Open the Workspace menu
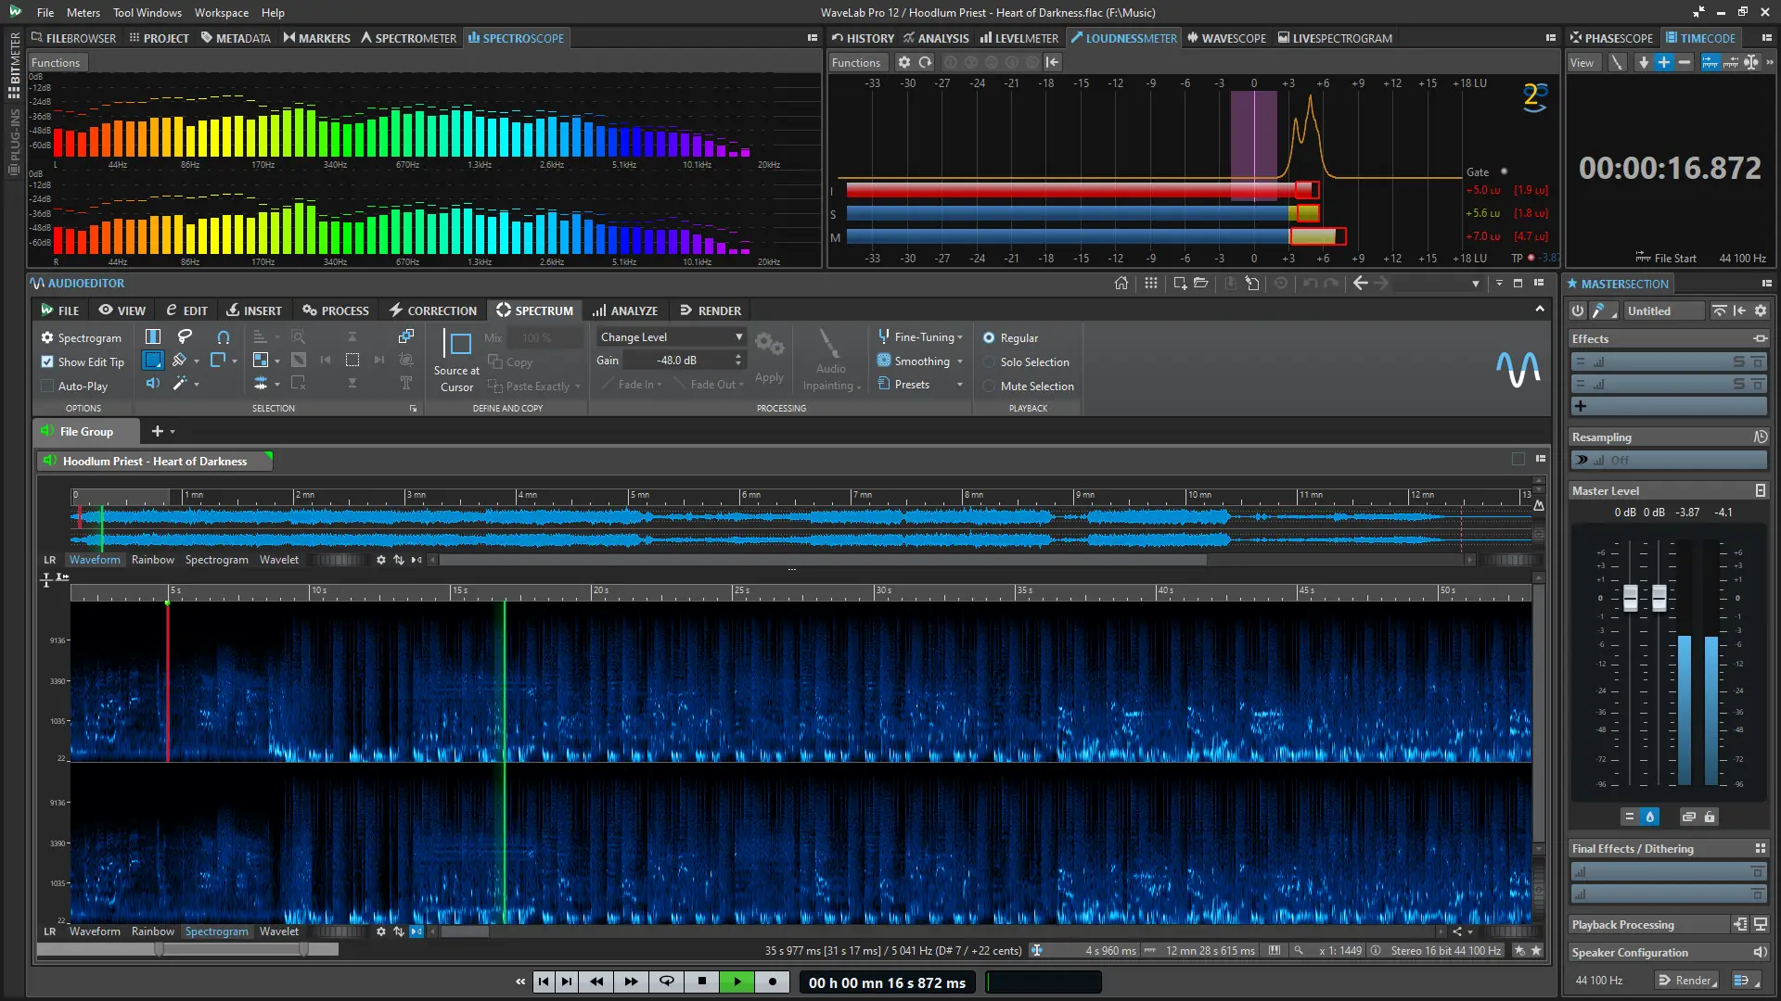 (221, 12)
